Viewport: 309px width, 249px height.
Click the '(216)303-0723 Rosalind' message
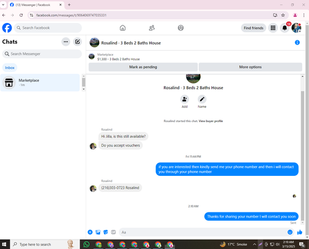tap(120, 188)
